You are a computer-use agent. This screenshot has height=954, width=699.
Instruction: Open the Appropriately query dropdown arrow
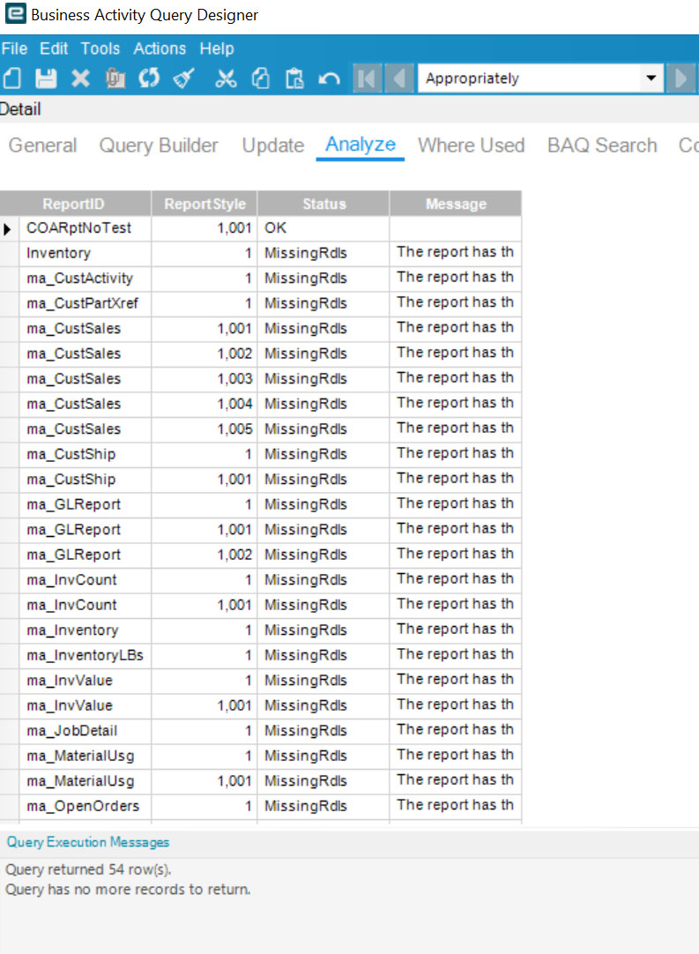click(651, 78)
